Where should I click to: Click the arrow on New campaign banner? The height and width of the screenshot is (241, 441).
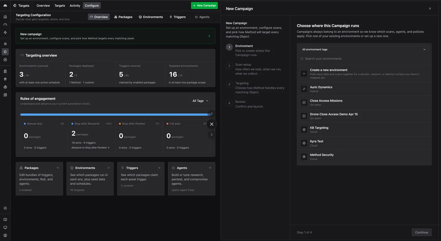click(209, 36)
